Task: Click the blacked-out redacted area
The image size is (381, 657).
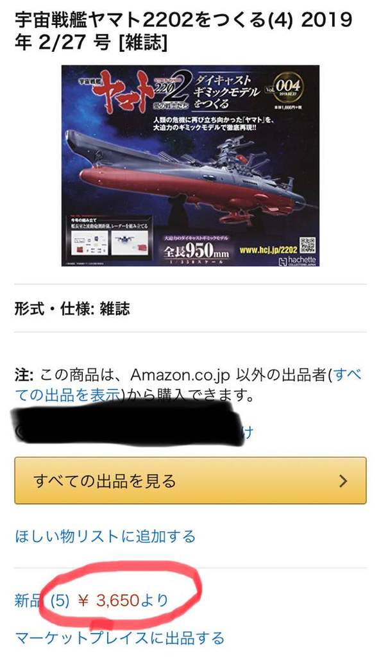Action: (128, 422)
